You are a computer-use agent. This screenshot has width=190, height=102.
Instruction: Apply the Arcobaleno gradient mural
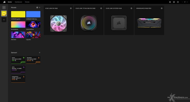[x=18, y=24]
